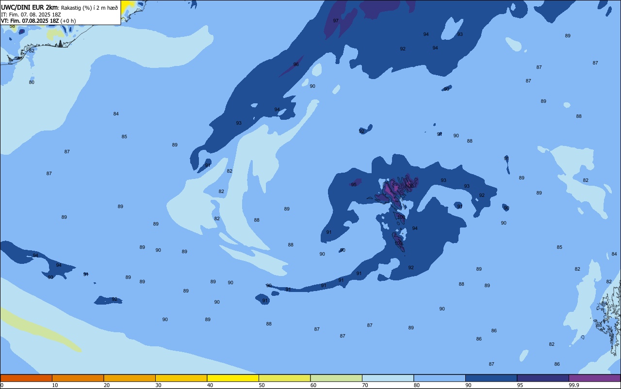This screenshot has height=389, width=621.
Task: Select the 50–60 yellow-green legend swatch
Action: pyautogui.click(x=284, y=378)
